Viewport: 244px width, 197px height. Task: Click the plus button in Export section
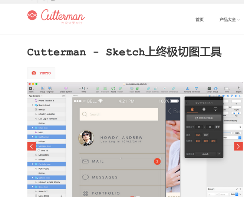point(240,189)
